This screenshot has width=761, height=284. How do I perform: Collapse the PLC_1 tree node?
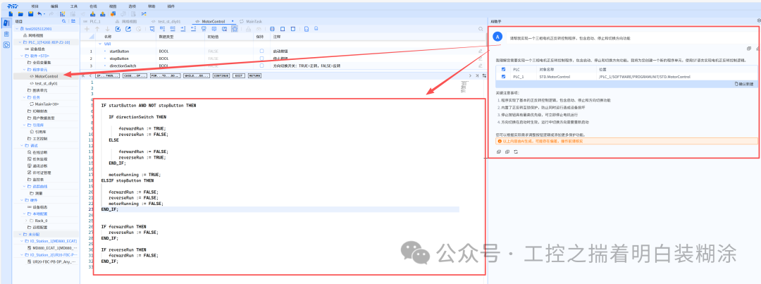[20, 42]
